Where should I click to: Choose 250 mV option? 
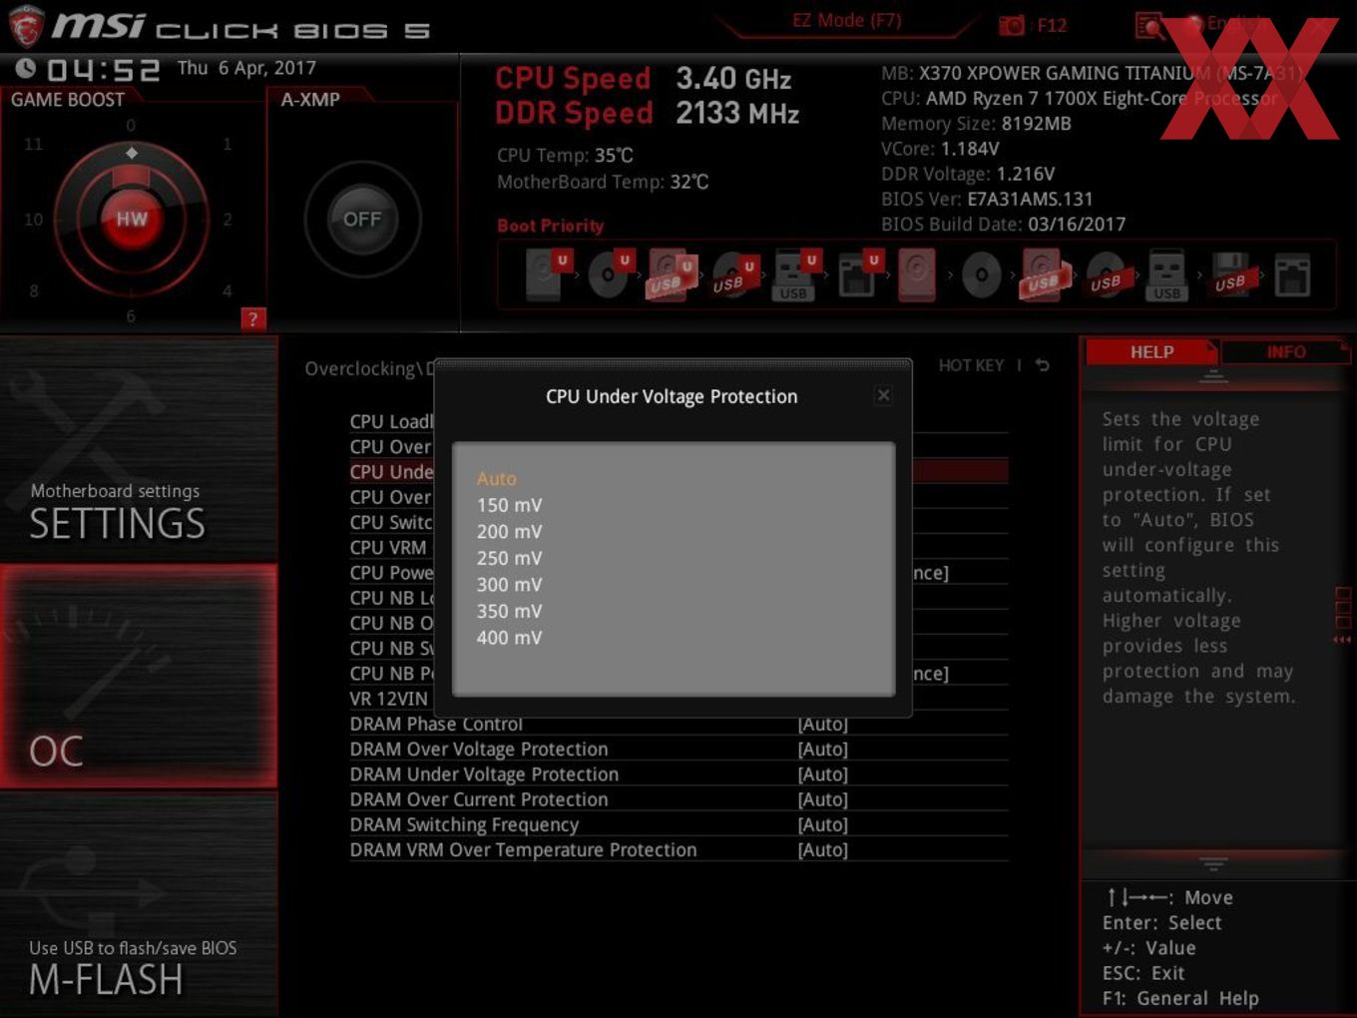point(509,558)
